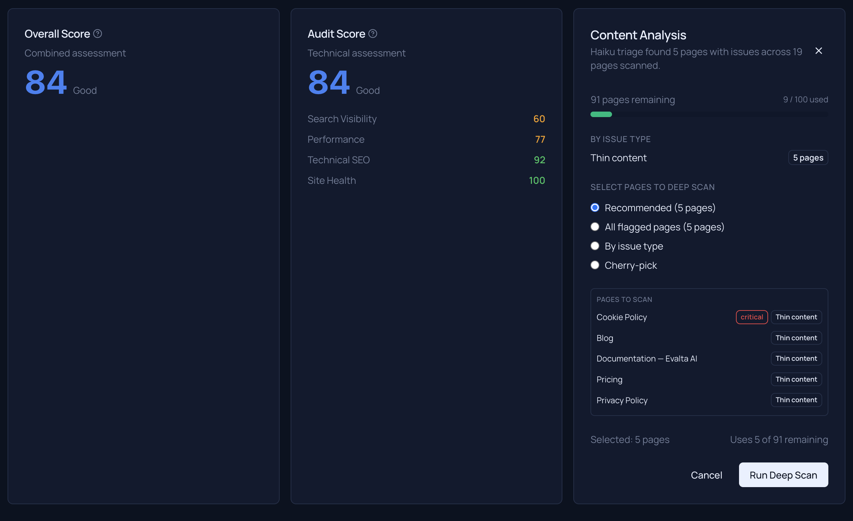Click the Privacy Policy page entry
This screenshot has width=853, height=521.
(622, 400)
